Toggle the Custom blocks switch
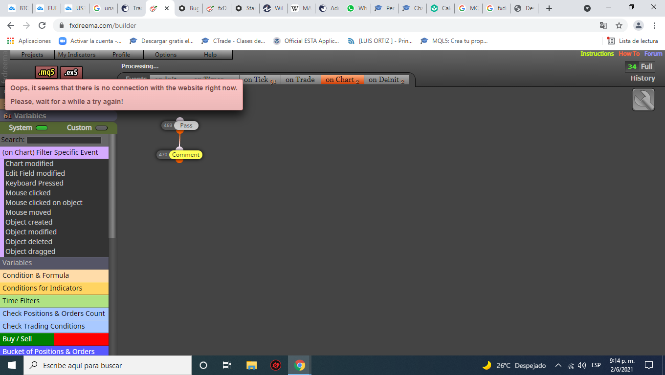The width and height of the screenshot is (665, 375). pyautogui.click(x=101, y=128)
